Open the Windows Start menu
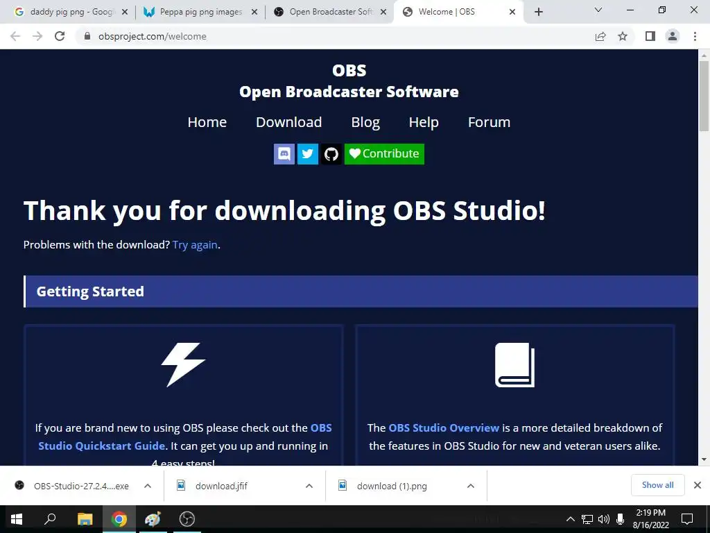The height and width of the screenshot is (533, 710). click(17, 519)
